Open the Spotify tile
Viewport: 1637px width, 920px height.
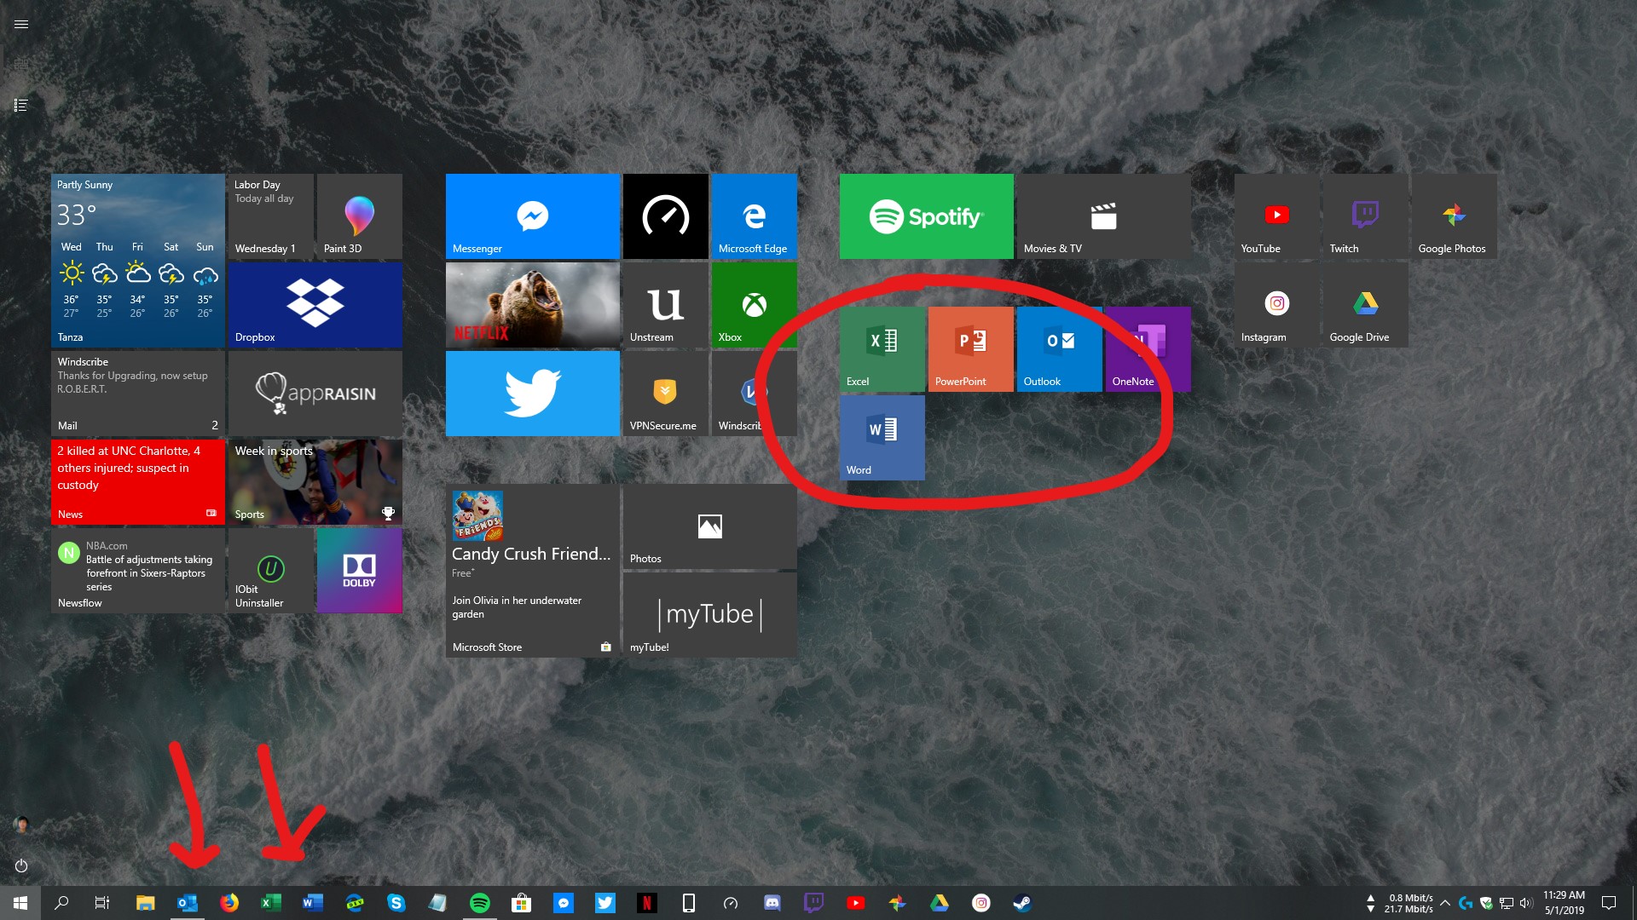click(926, 216)
